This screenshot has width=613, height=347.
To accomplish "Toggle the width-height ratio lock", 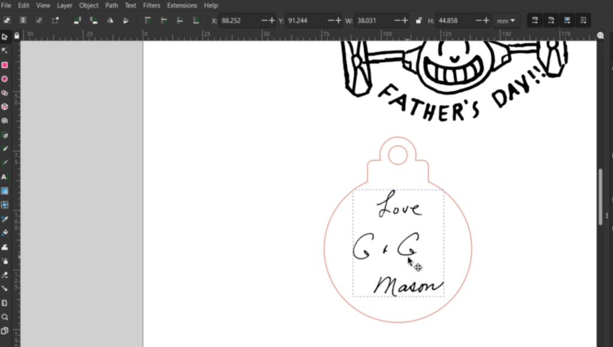I will 418,20.
